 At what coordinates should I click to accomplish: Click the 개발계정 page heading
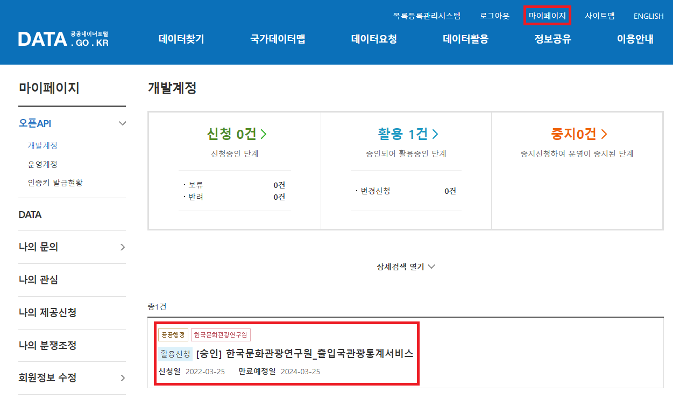coord(172,88)
